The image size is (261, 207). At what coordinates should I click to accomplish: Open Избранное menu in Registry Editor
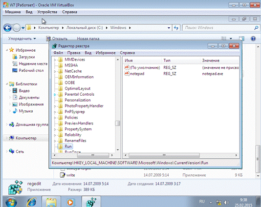point(106,53)
